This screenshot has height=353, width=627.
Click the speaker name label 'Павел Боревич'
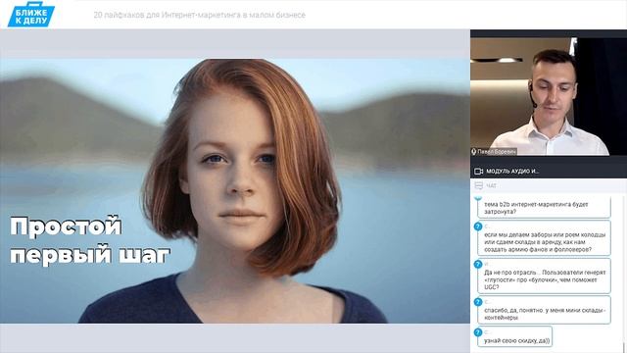[497, 152]
